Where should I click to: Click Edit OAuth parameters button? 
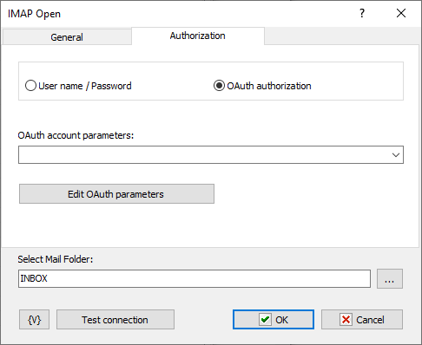point(116,194)
